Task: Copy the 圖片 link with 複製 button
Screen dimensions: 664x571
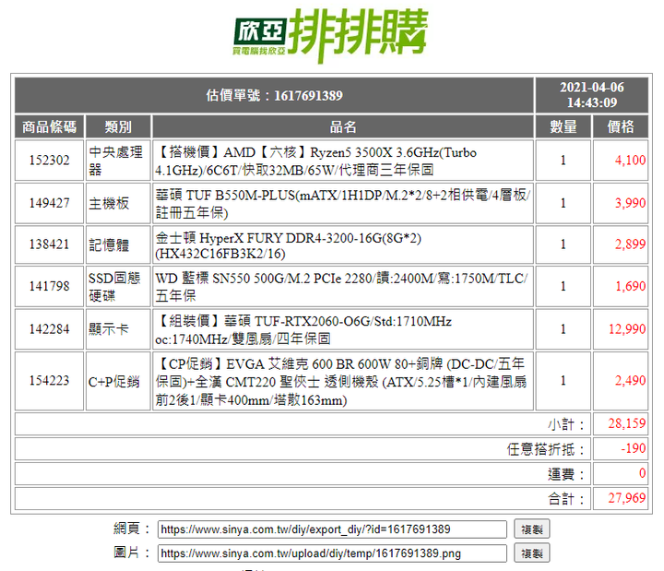Action: click(532, 553)
